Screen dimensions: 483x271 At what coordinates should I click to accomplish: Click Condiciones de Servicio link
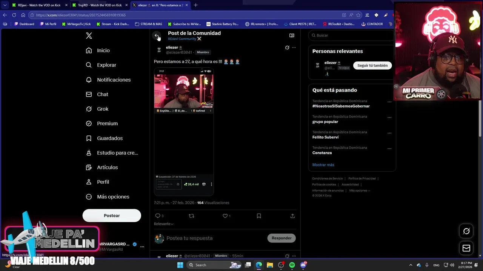pyautogui.click(x=327, y=178)
